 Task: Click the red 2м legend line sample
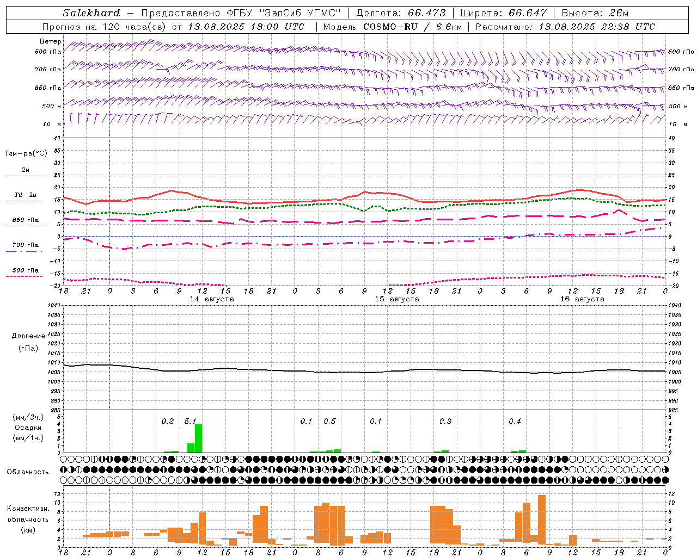(x=25, y=176)
